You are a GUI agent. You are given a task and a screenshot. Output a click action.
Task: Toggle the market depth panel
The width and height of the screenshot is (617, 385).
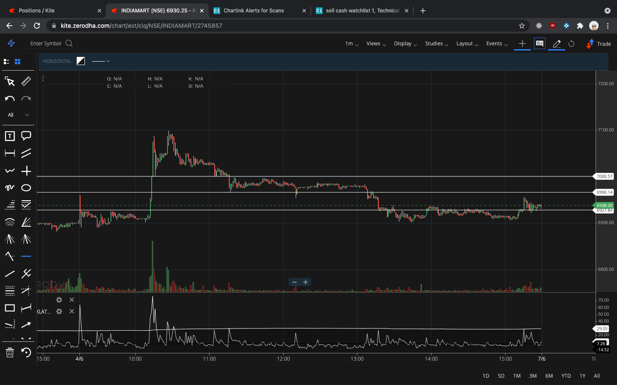[x=539, y=44]
